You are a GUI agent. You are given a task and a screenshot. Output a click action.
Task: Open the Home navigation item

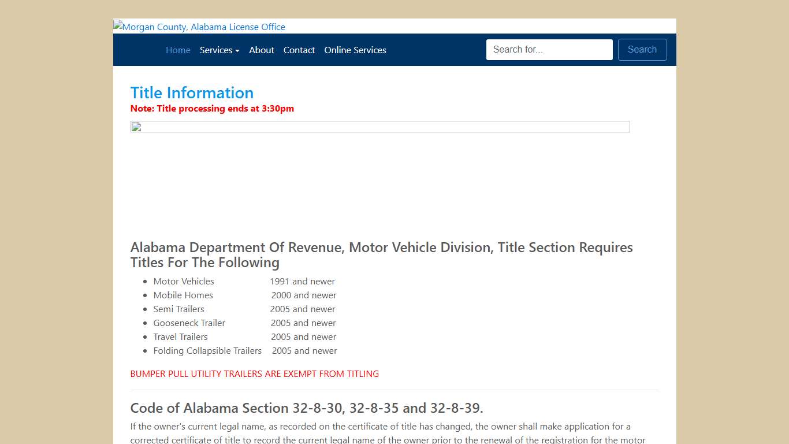[x=178, y=50]
